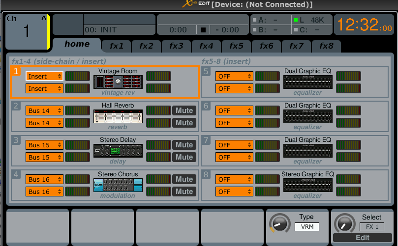Mute Hall Reverb upper return
This screenshot has height=246, width=398.
pyautogui.click(x=184, y=110)
